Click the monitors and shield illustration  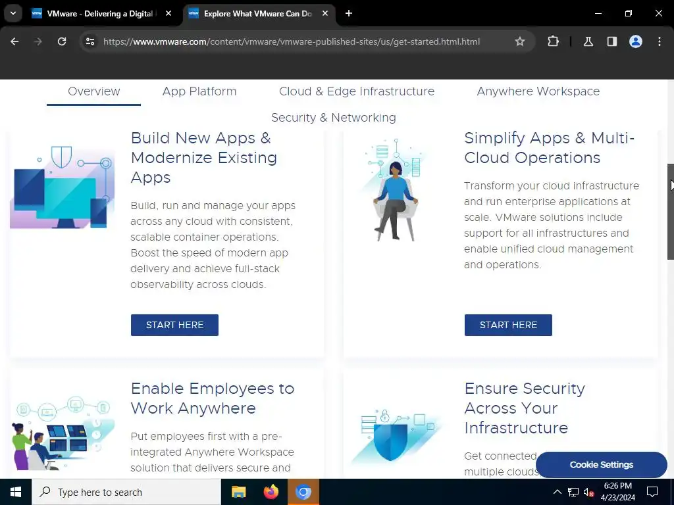click(63, 187)
